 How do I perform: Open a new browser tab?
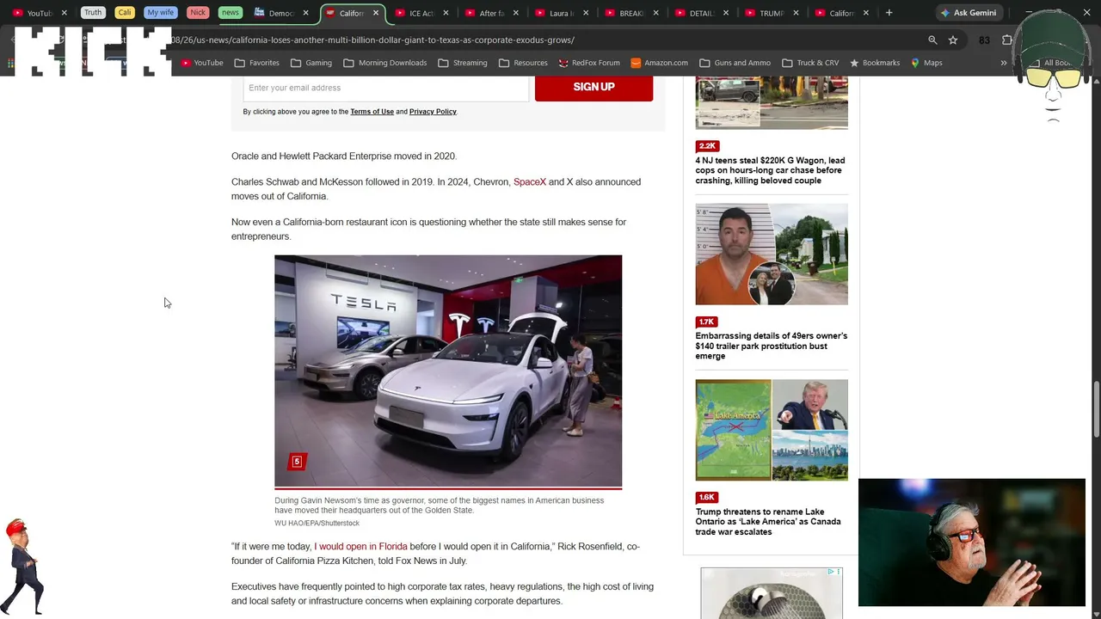889,13
